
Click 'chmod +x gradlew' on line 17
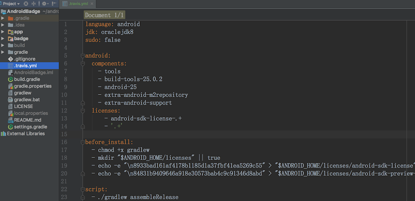(x=123, y=150)
